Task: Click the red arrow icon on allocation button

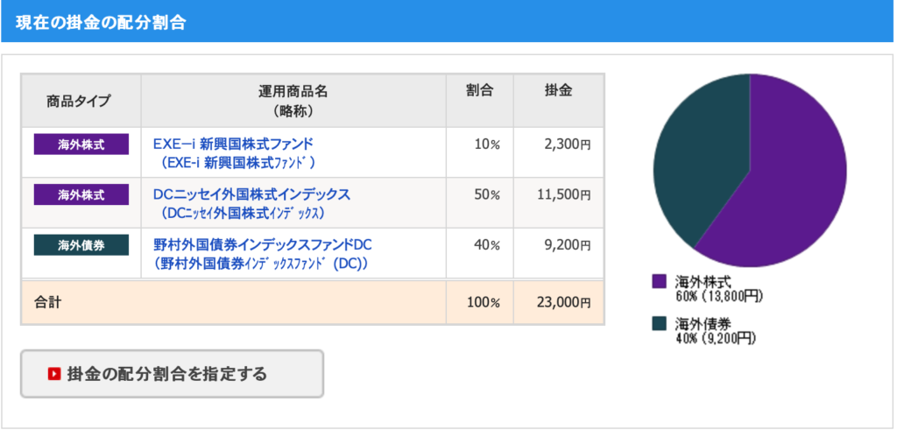Action: 54,375
